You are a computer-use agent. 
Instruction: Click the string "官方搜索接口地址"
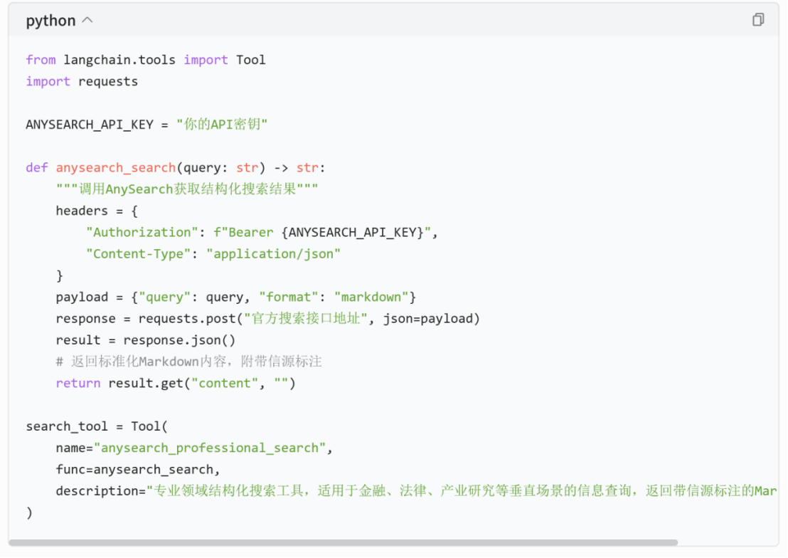[x=306, y=318]
